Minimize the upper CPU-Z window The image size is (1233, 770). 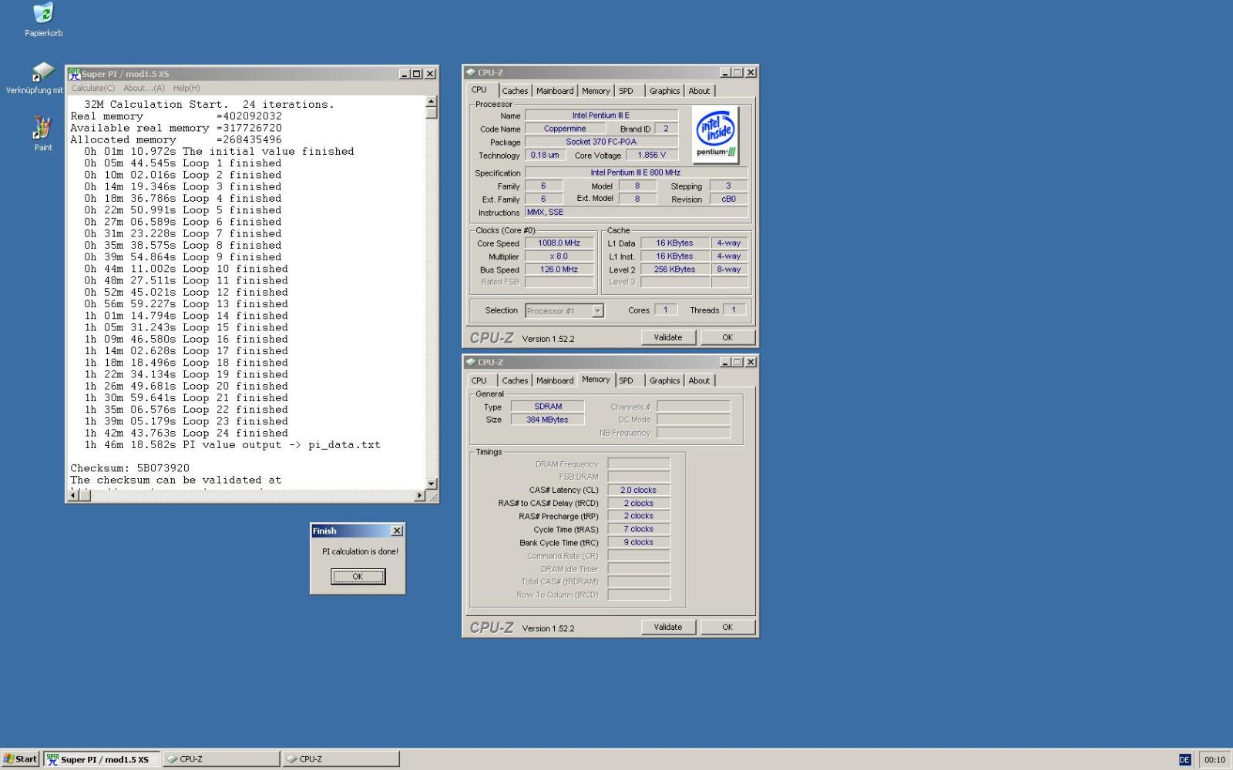click(x=725, y=72)
